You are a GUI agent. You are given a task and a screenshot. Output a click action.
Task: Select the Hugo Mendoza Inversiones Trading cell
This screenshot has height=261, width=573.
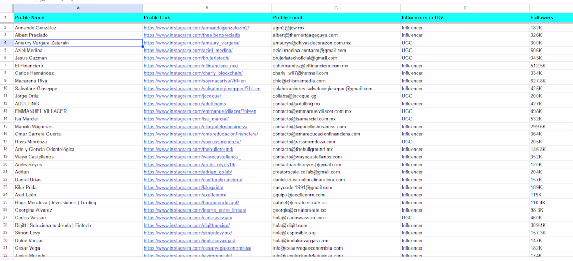click(x=78, y=203)
